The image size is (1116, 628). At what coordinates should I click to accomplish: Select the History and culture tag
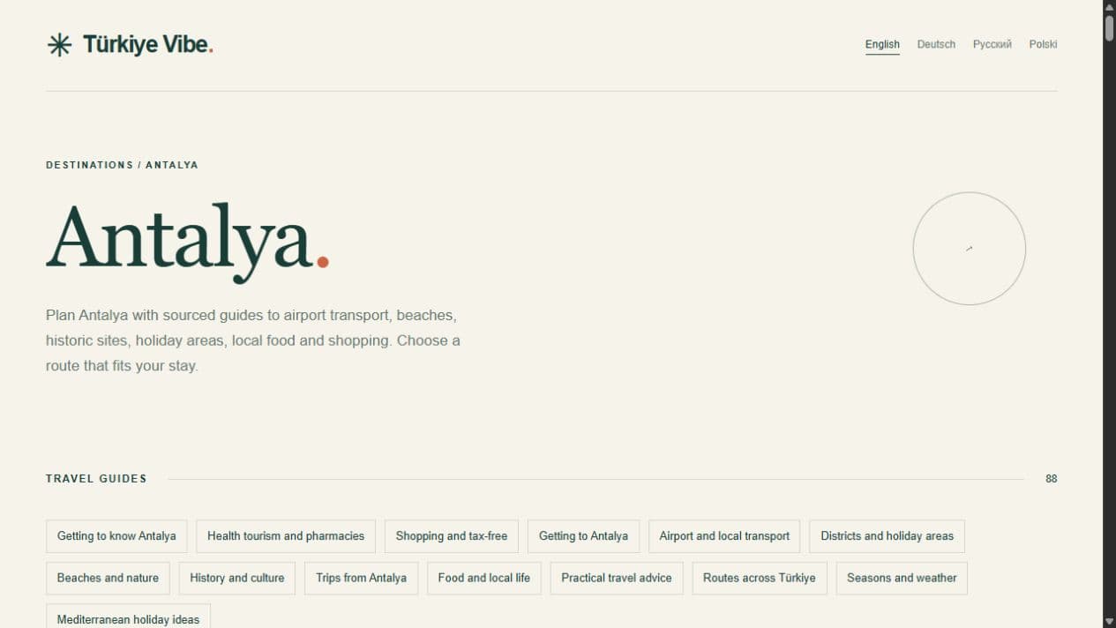point(237,579)
